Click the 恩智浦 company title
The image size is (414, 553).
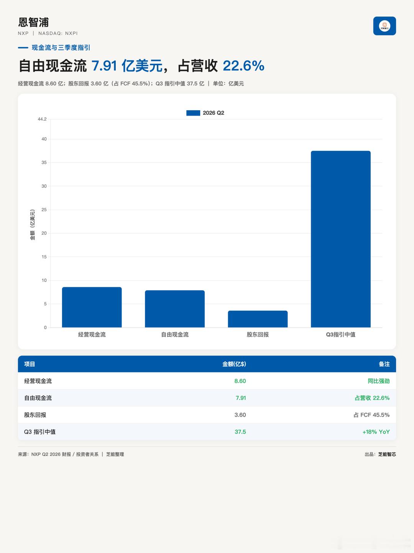(33, 22)
